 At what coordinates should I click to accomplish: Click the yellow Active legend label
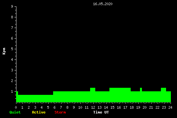39,112
